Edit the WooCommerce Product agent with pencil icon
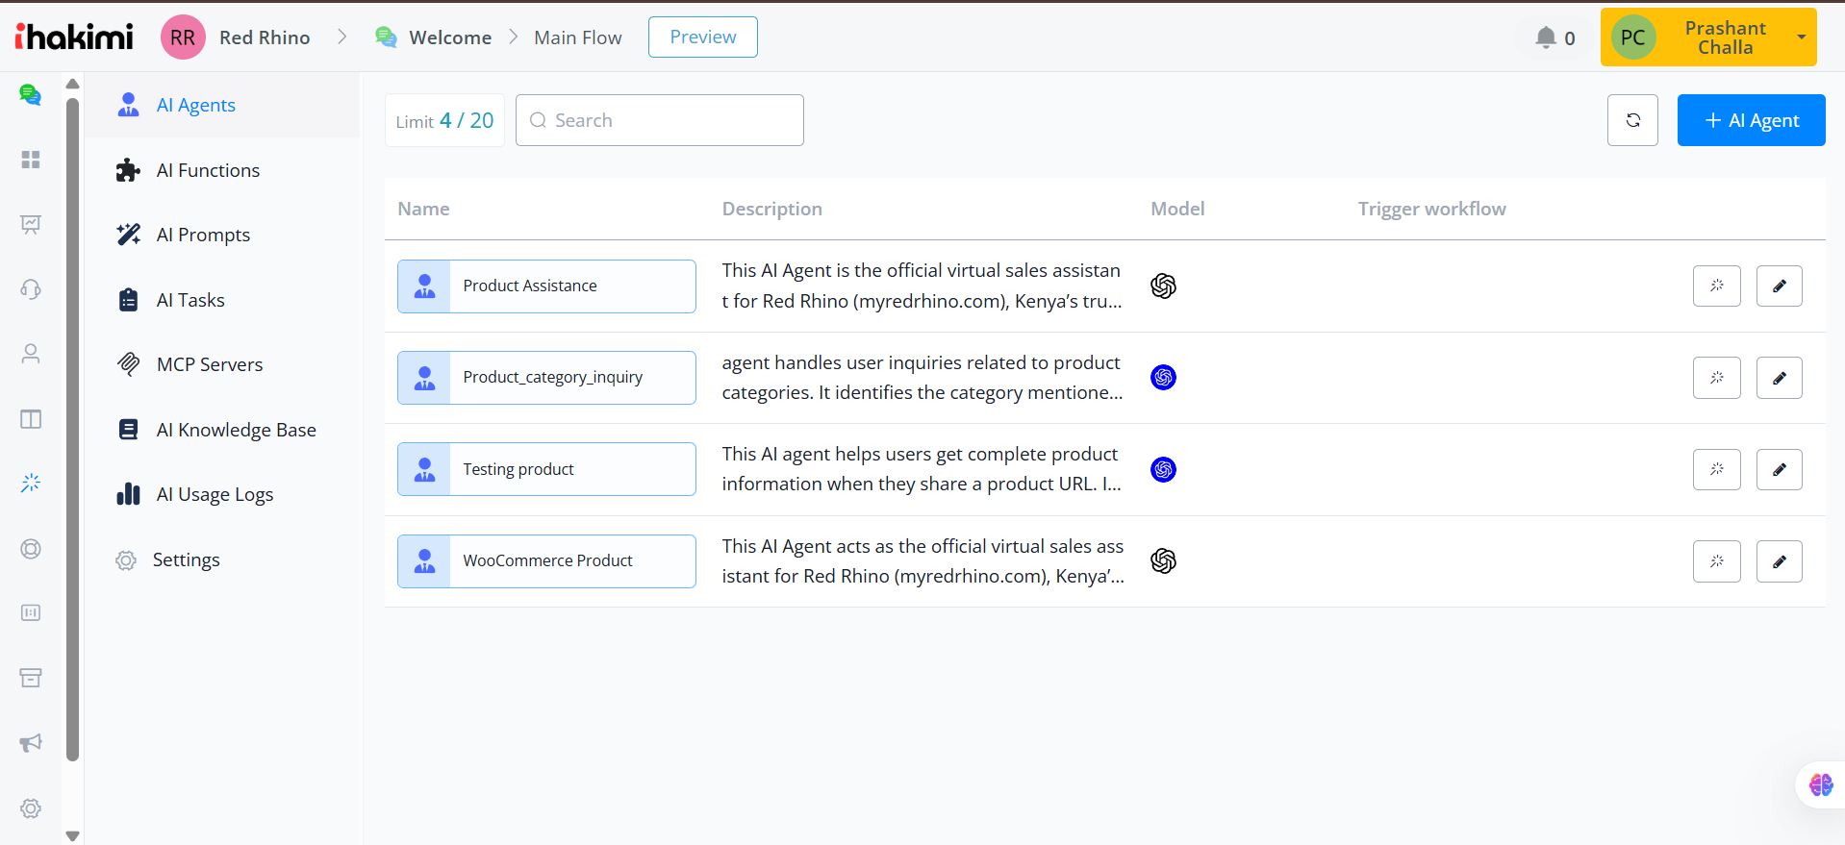Image resolution: width=1845 pixels, height=845 pixels. tap(1779, 561)
